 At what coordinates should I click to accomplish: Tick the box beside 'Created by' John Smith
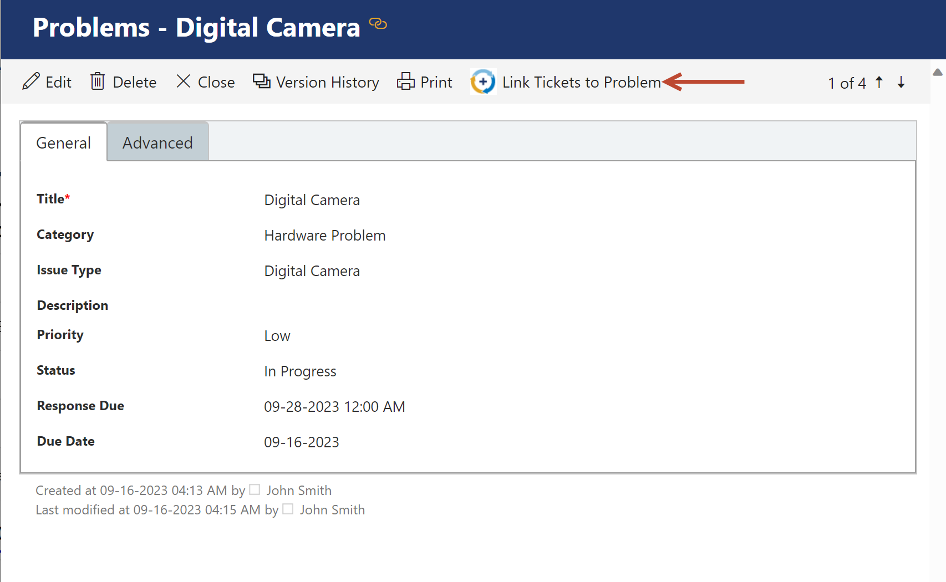click(255, 490)
